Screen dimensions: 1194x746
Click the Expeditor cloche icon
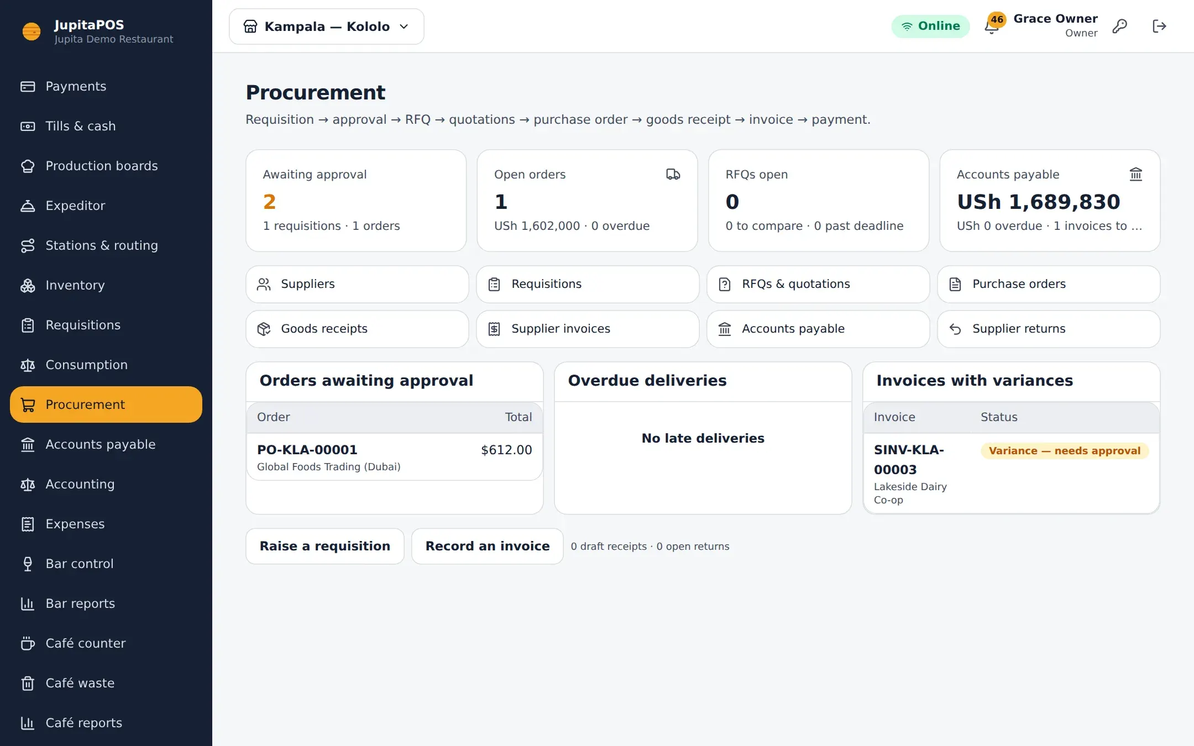coord(28,206)
